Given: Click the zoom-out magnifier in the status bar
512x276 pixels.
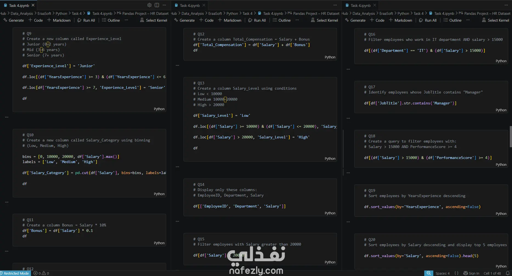Looking at the screenshot, I should pyautogui.click(x=429, y=273).
